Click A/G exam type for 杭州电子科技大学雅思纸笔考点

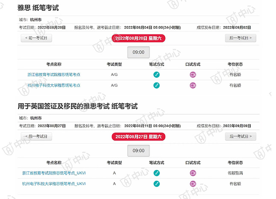click(114, 85)
